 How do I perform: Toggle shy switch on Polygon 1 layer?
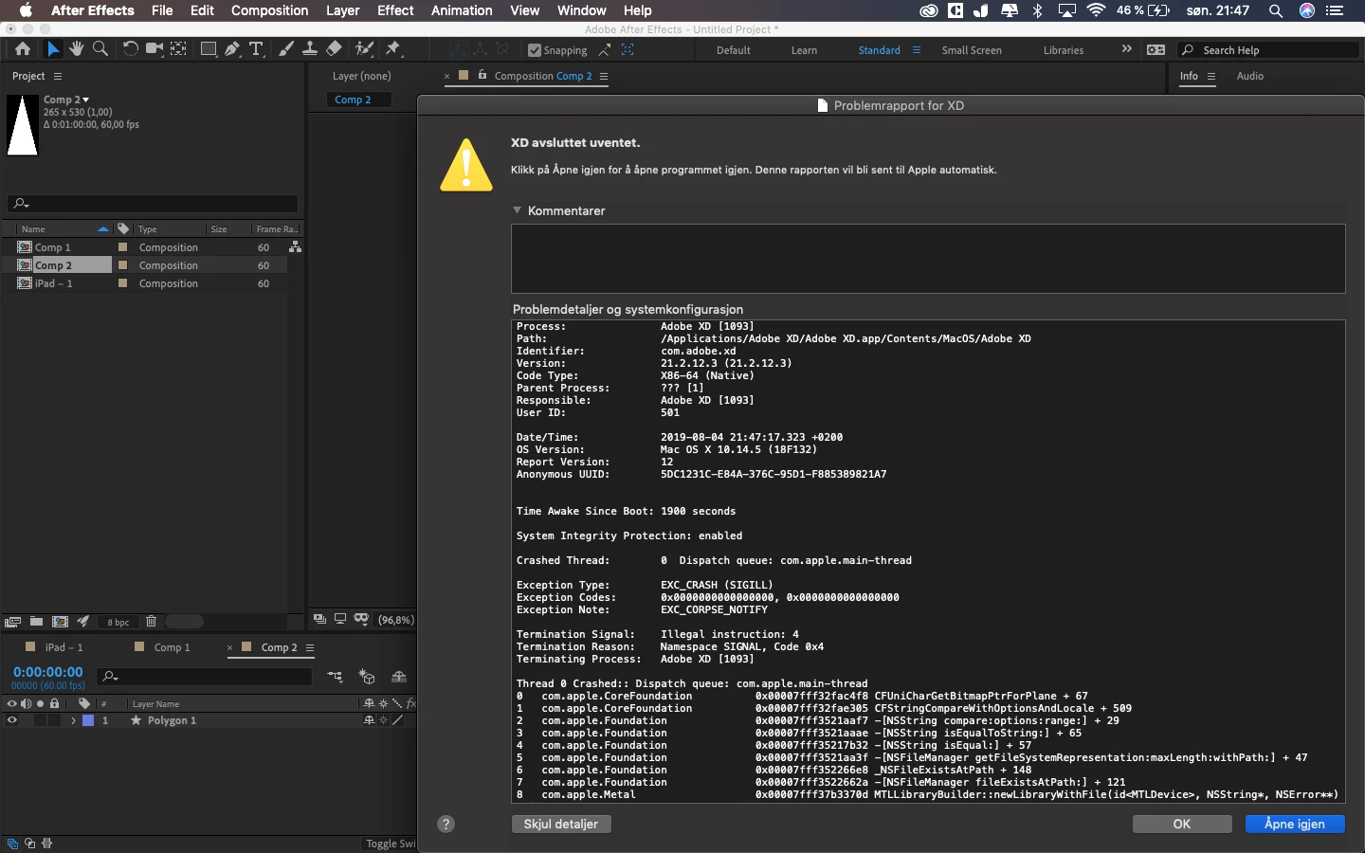click(x=369, y=720)
